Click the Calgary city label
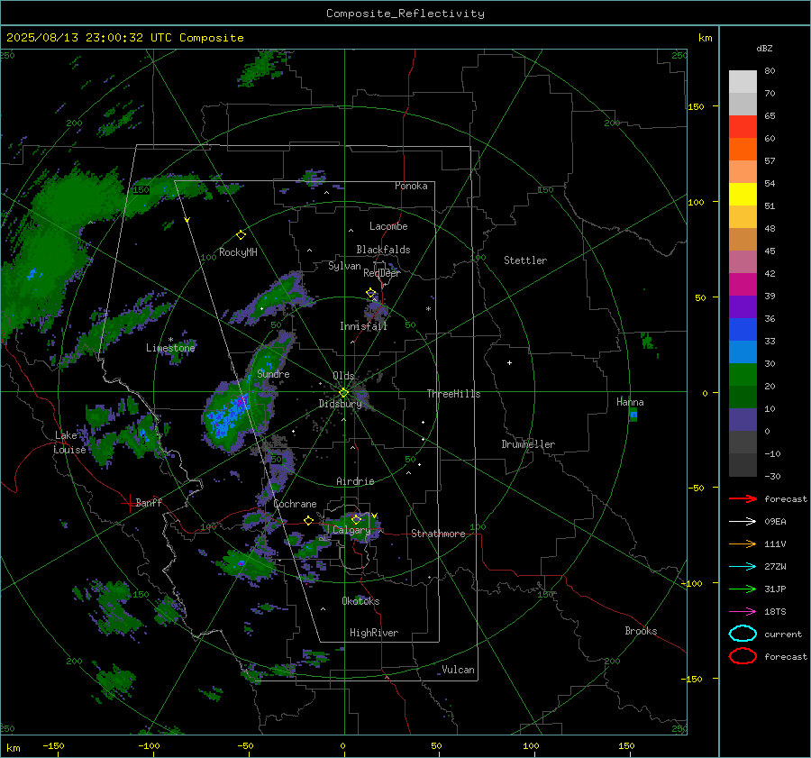Image resolution: width=811 pixels, height=758 pixels. [x=351, y=530]
